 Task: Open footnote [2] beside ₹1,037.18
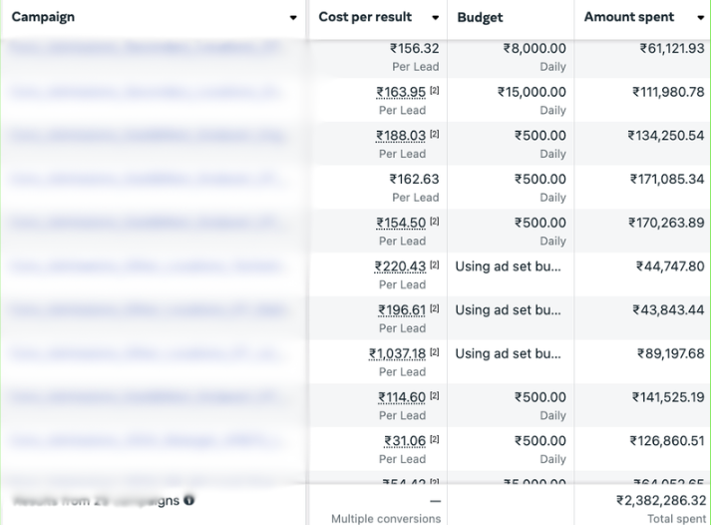(435, 351)
